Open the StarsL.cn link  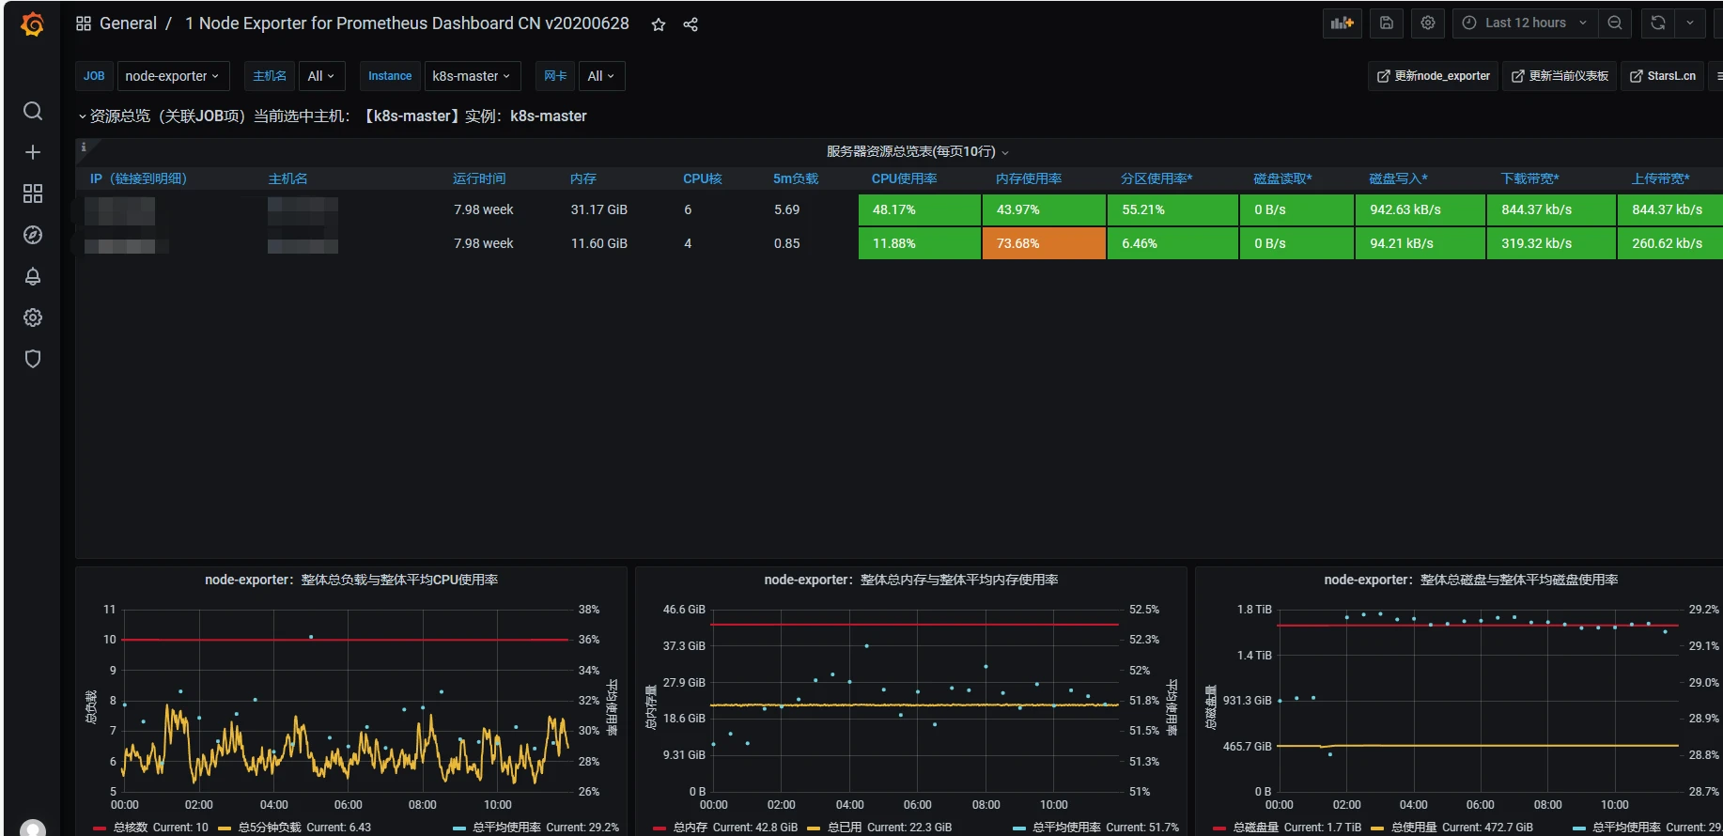1663,76
